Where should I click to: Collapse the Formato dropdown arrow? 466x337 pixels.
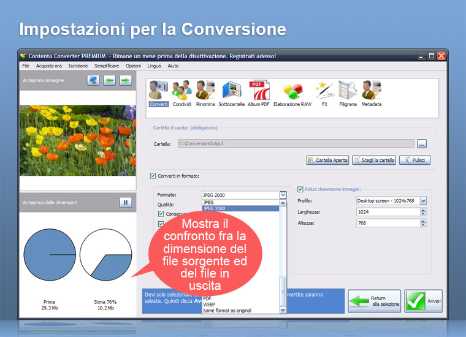tap(283, 195)
